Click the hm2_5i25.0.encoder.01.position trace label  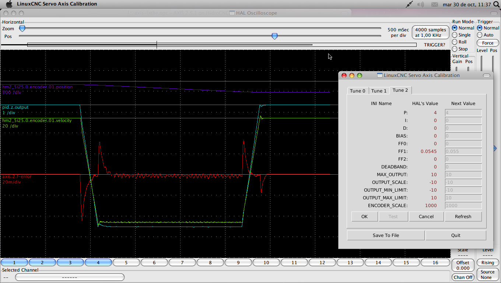point(38,87)
